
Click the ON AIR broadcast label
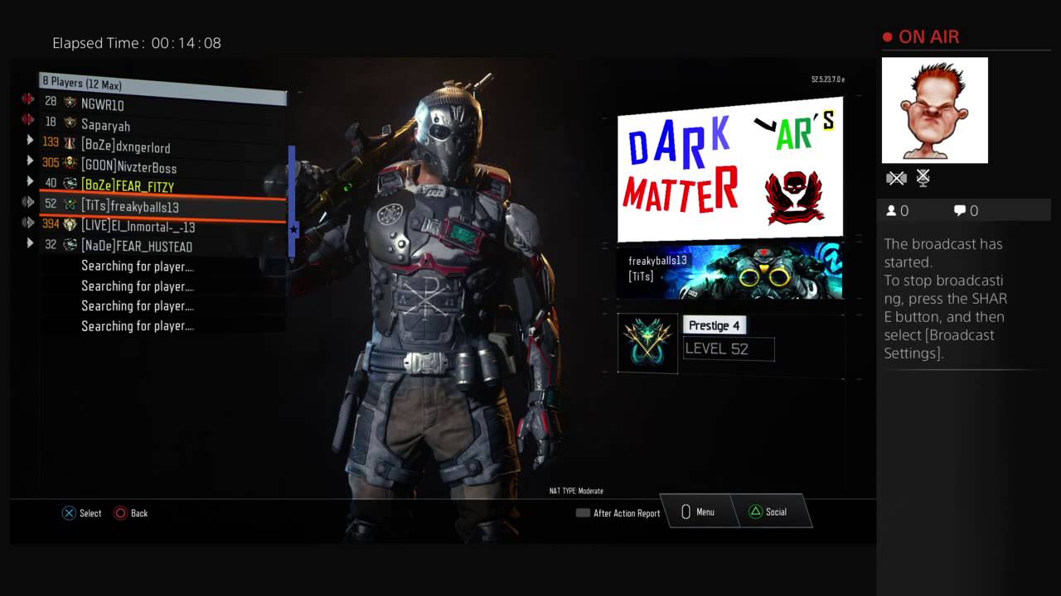tap(928, 37)
